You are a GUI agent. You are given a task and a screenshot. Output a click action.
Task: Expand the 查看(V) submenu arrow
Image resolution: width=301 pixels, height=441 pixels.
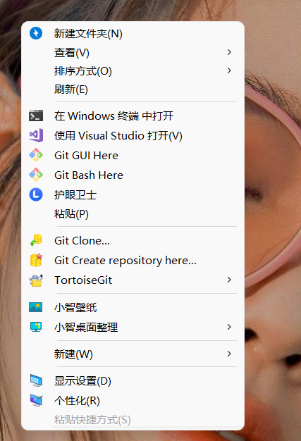coord(229,52)
